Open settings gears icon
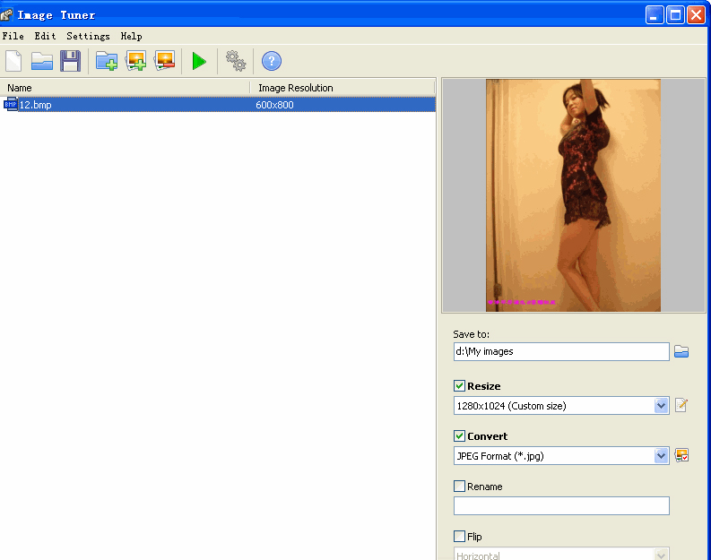The height and width of the screenshot is (560, 711). [236, 61]
